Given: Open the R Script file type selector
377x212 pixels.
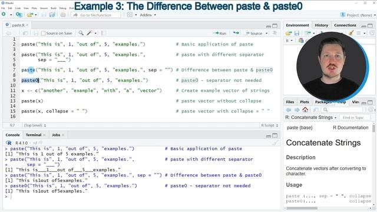Looking at the screenshot, I should click(x=270, y=125).
